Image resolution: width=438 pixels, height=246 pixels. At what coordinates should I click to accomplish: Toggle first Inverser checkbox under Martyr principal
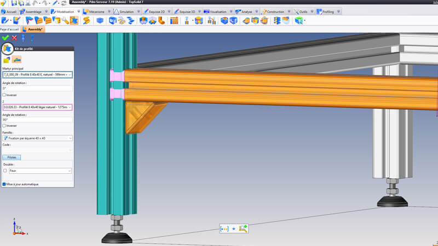(5, 95)
